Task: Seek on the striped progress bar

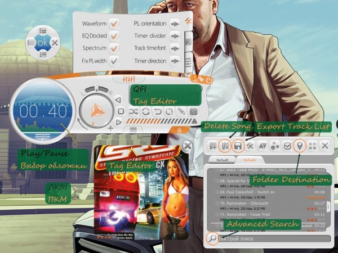Action: click(161, 121)
